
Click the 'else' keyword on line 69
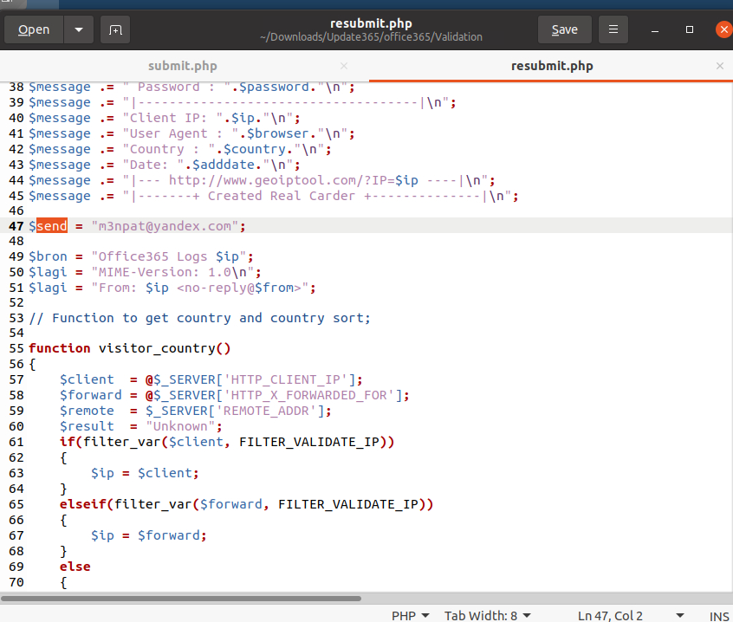[x=75, y=567]
